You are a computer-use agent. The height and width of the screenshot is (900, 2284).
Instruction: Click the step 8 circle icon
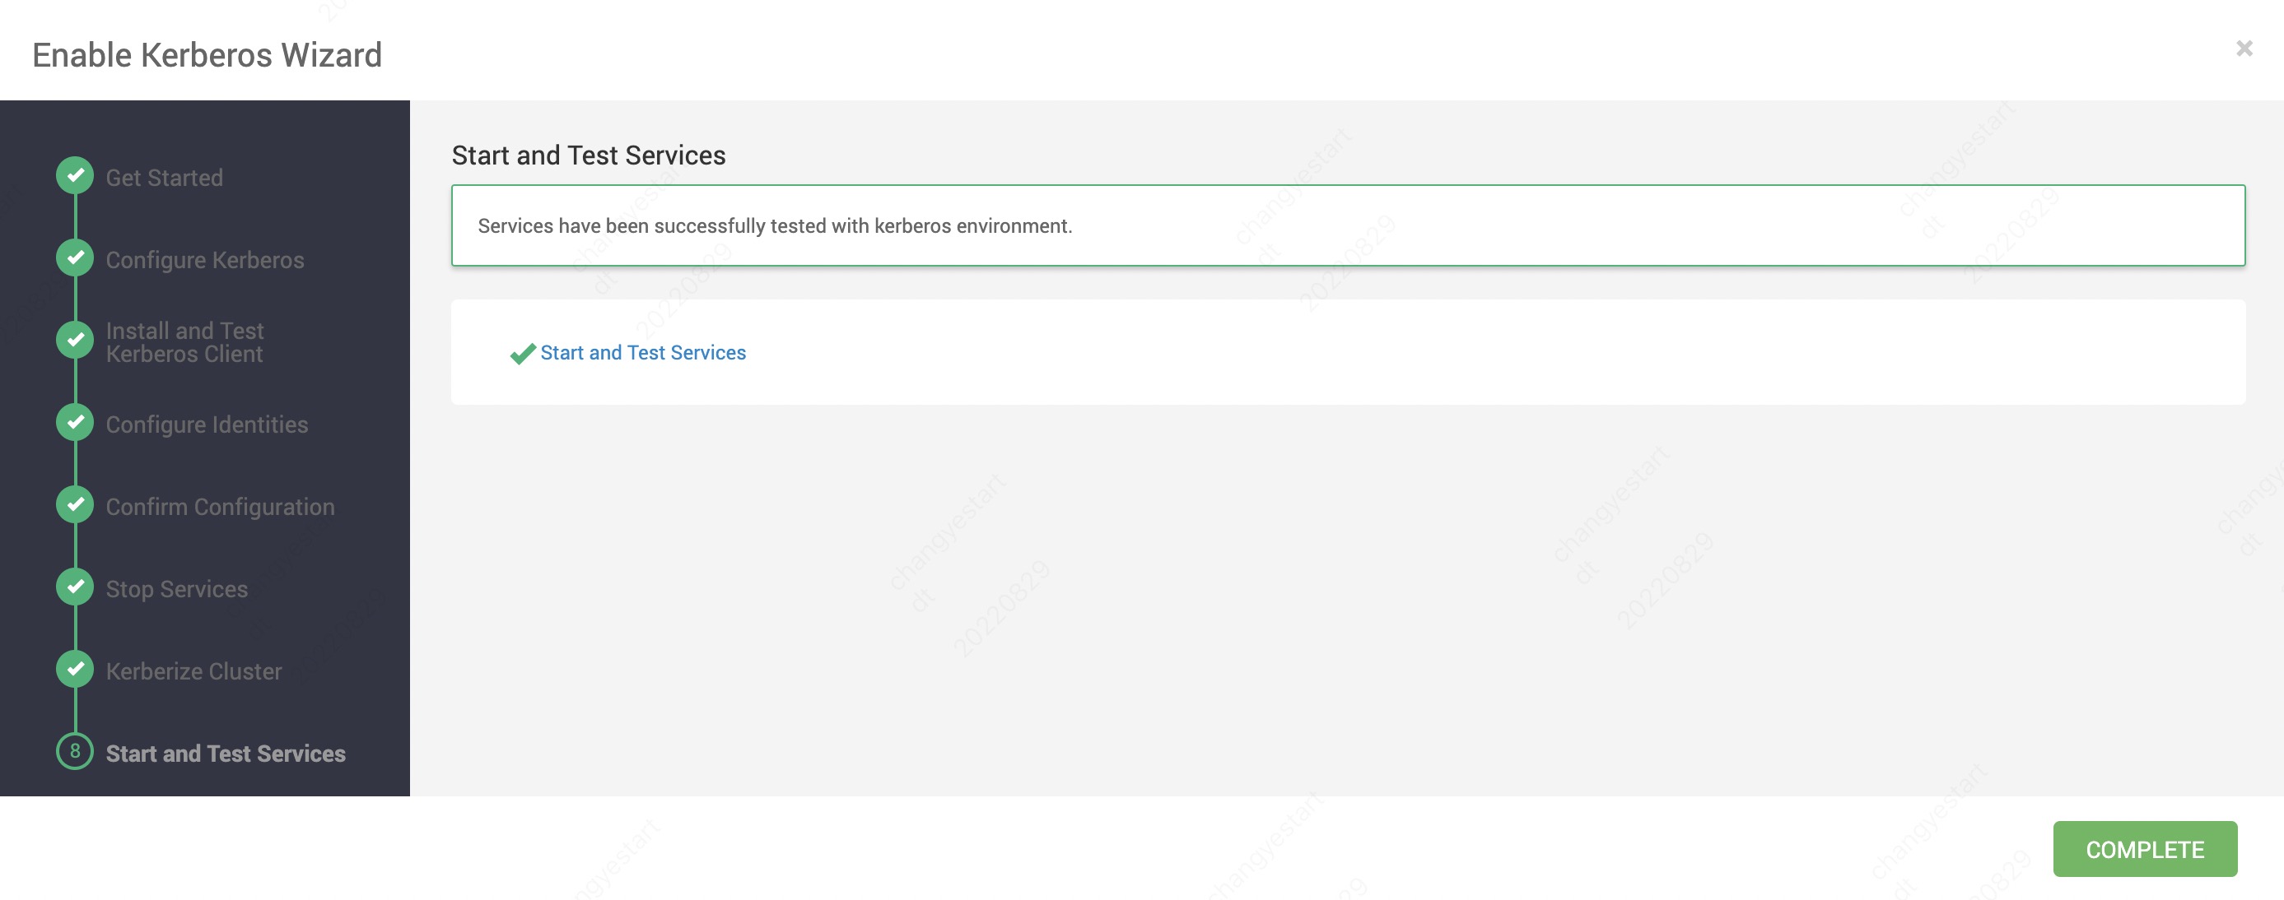pyautogui.click(x=76, y=752)
